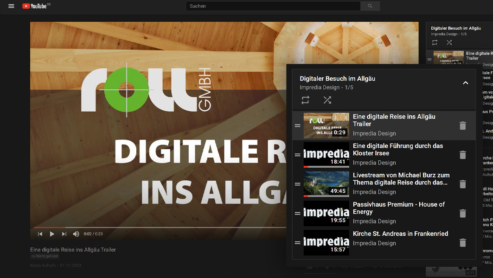Toggle playlist loop in popup panel
This screenshot has width=493, height=278.
(305, 100)
